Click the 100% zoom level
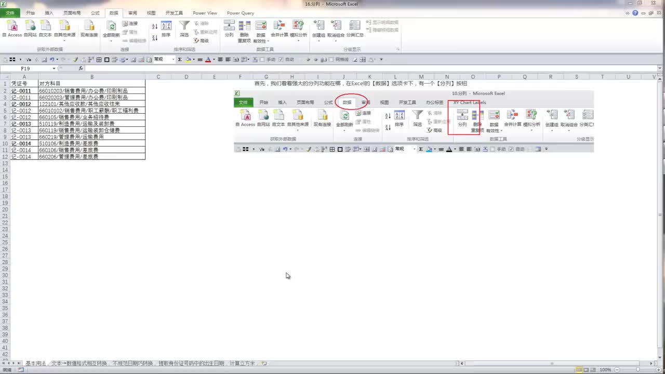The width and height of the screenshot is (665, 374). click(605, 370)
